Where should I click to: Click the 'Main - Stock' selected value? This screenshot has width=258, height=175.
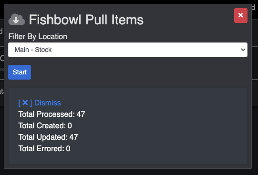coord(33,50)
